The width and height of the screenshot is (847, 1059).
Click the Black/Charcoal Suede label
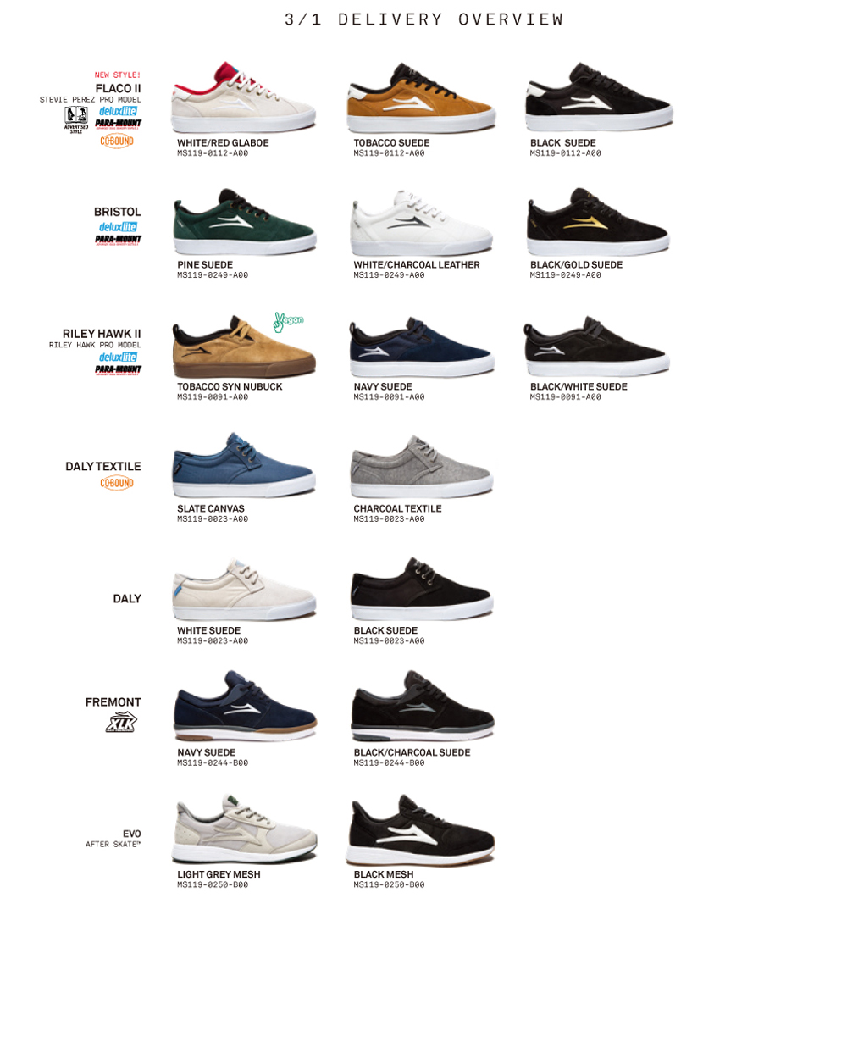(x=412, y=752)
